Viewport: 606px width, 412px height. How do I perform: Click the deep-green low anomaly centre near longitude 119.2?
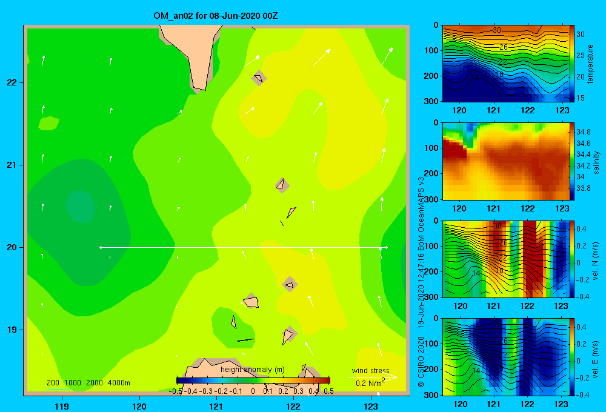tap(81, 207)
